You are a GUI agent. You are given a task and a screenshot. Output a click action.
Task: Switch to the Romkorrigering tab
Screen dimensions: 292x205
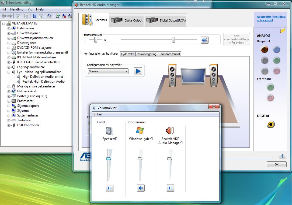(147, 54)
